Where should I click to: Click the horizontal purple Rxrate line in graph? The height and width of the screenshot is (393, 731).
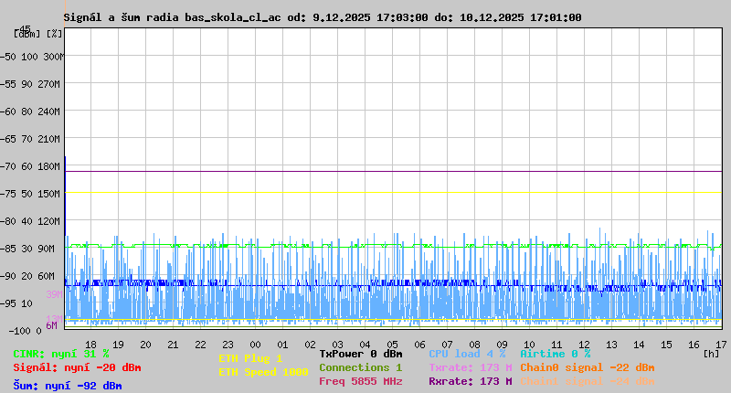click(394, 172)
